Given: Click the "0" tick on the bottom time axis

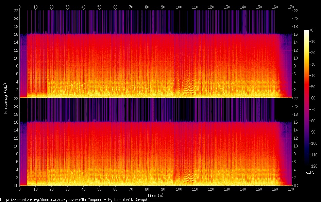Looking at the screenshot, I should coord(20,189).
